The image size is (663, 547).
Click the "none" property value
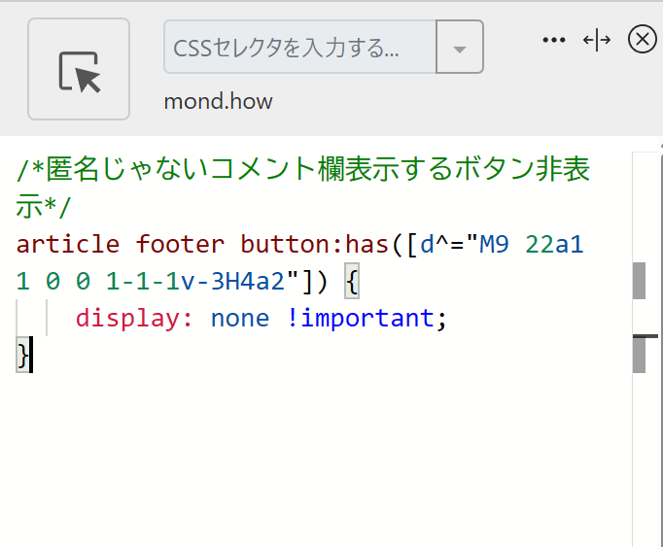pyautogui.click(x=240, y=319)
